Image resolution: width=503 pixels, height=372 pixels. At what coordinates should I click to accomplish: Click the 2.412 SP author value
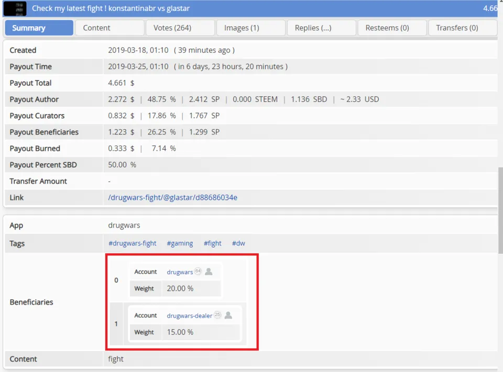point(204,99)
